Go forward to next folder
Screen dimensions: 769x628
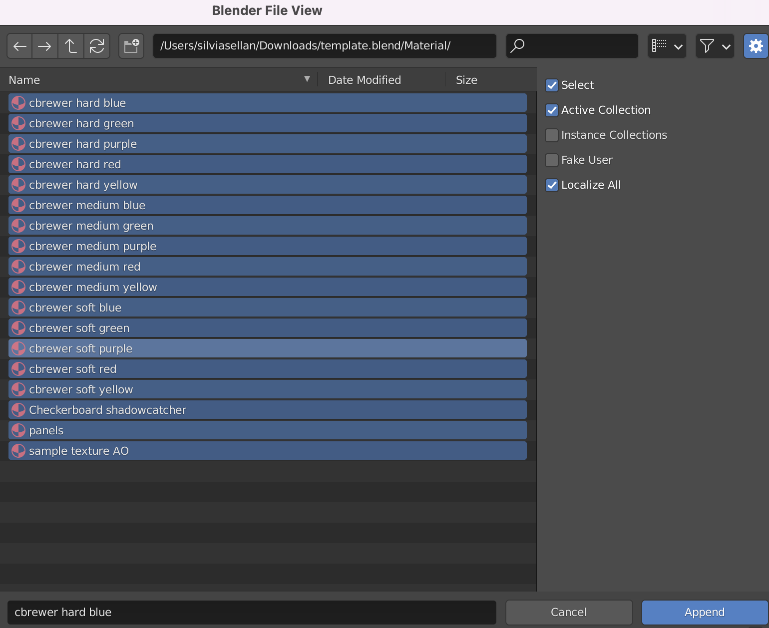[x=45, y=46]
